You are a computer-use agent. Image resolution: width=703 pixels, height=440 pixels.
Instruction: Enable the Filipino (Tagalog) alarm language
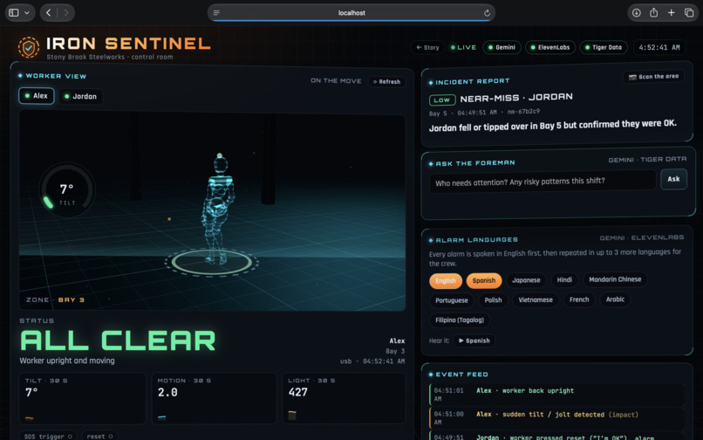click(x=460, y=320)
